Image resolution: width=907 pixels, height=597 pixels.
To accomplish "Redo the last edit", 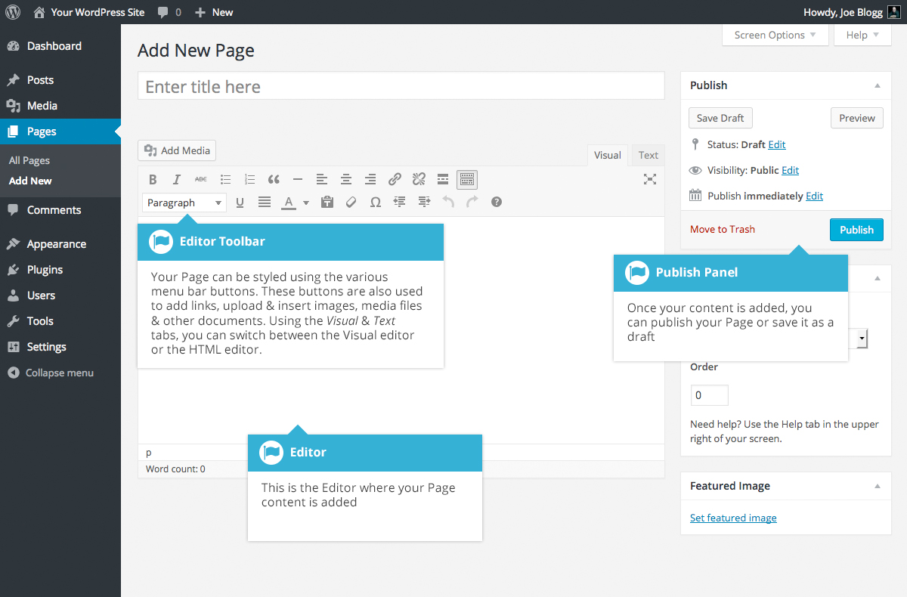I will click(x=472, y=202).
